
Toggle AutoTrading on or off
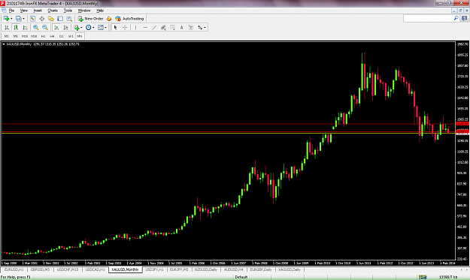click(129, 19)
